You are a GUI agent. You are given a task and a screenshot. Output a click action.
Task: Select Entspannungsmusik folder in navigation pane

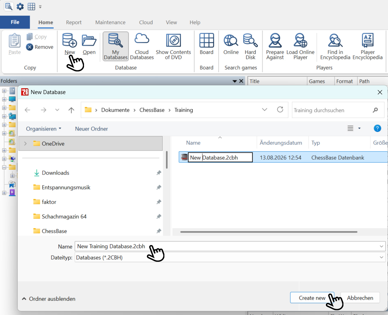point(66,187)
